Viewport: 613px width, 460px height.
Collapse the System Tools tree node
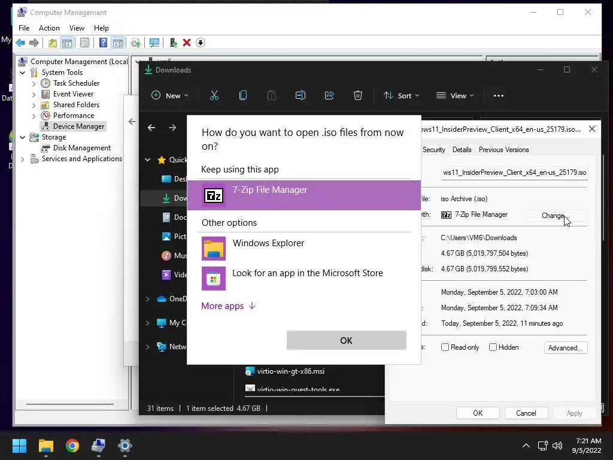[x=23, y=72]
